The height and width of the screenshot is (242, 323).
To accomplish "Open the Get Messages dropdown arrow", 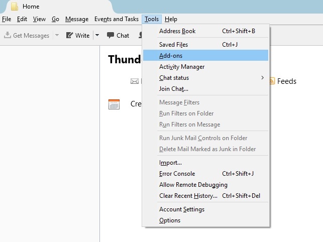I will [57, 36].
